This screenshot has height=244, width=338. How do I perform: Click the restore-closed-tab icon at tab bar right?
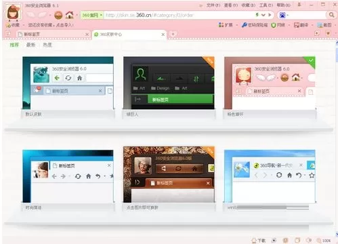[x=317, y=33]
